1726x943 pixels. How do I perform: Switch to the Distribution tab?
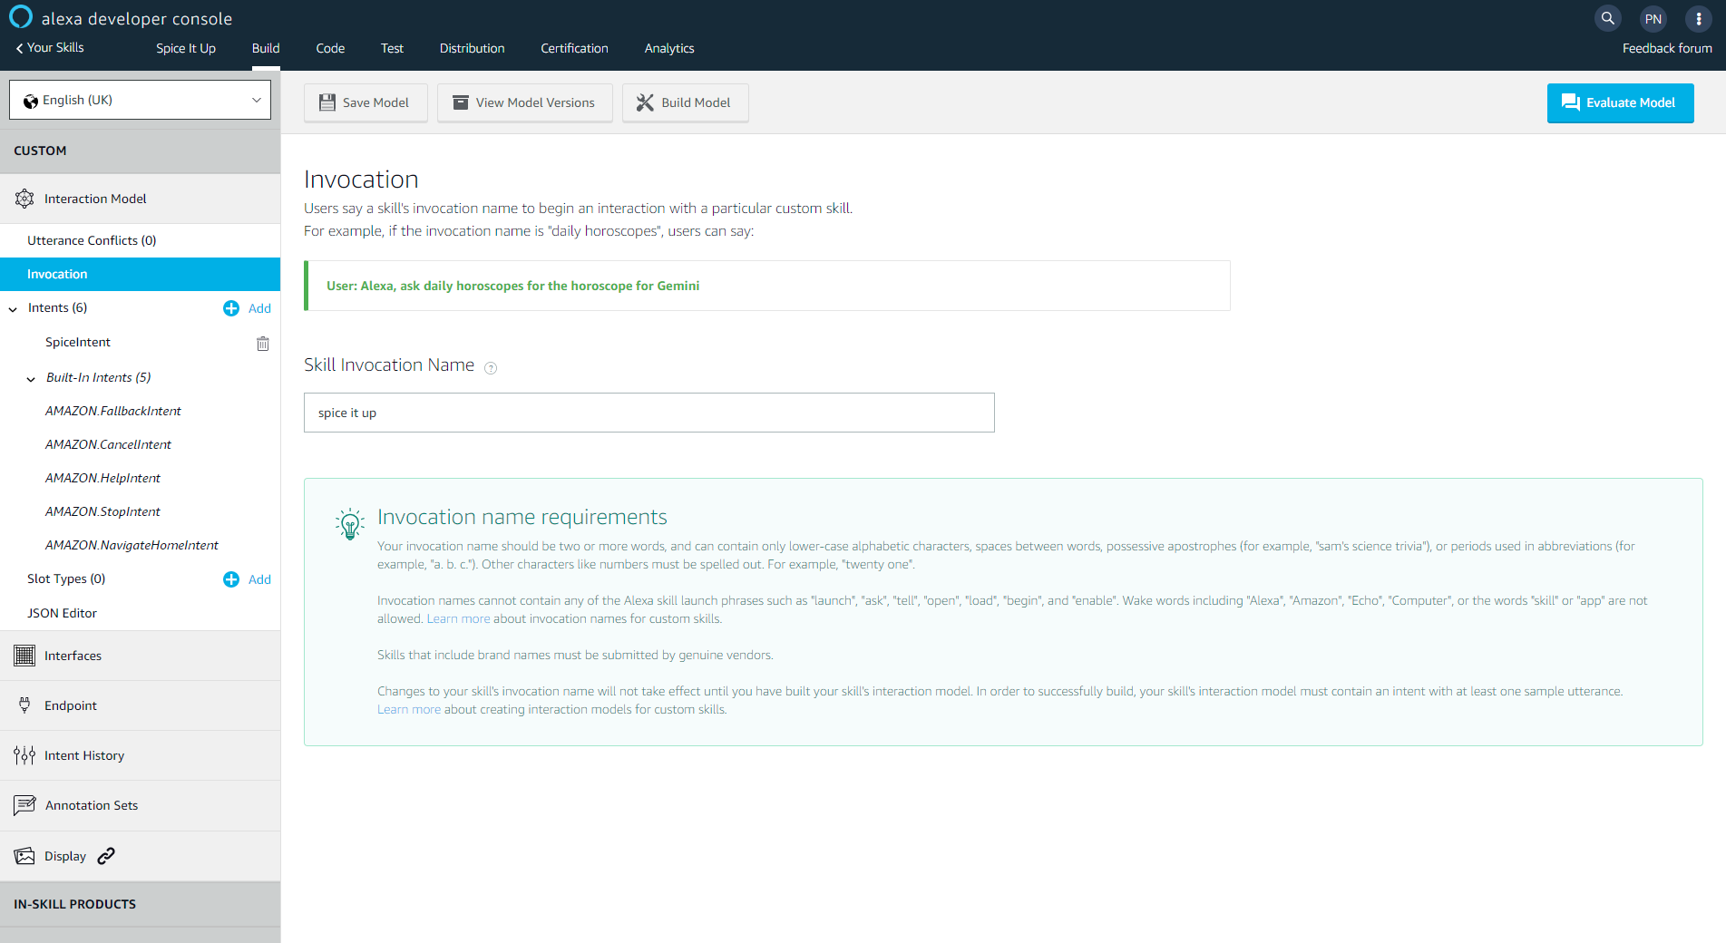tap(472, 48)
